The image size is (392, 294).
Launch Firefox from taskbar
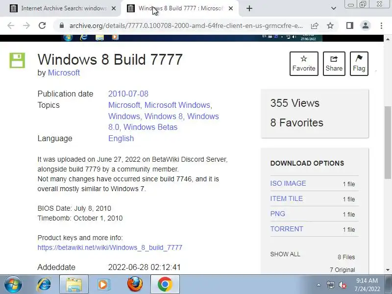point(135,284)
